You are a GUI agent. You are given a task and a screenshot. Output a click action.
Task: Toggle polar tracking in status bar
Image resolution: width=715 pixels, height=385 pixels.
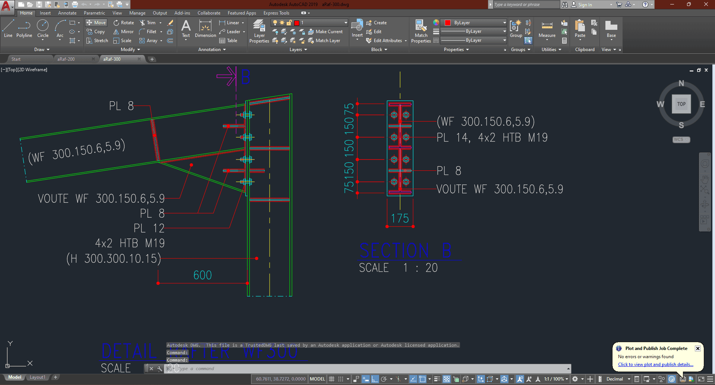click(384, 379)
